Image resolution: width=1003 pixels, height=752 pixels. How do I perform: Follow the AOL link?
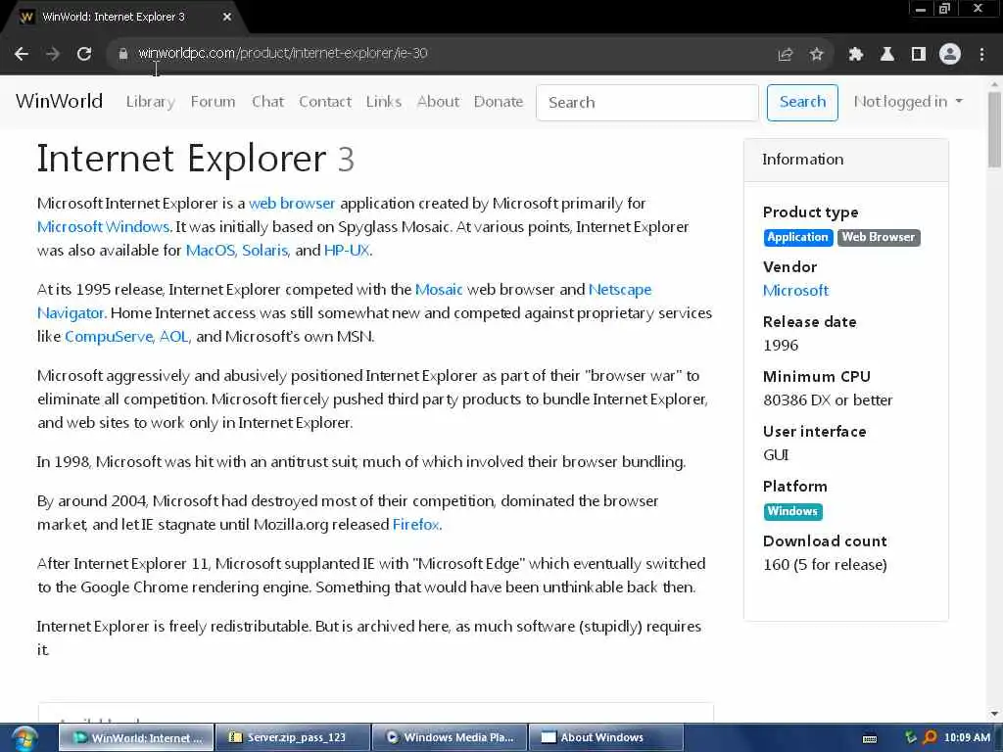[173, 337]
